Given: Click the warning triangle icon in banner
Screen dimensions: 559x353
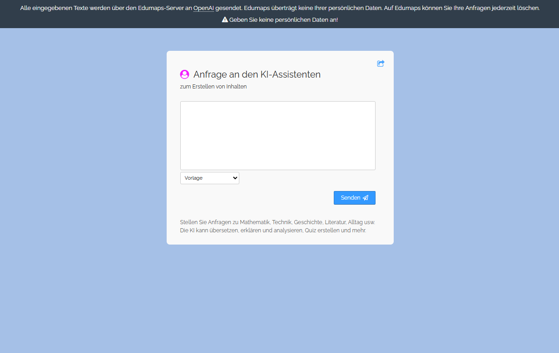Looking at the screenshot, I should click(224, 20).
